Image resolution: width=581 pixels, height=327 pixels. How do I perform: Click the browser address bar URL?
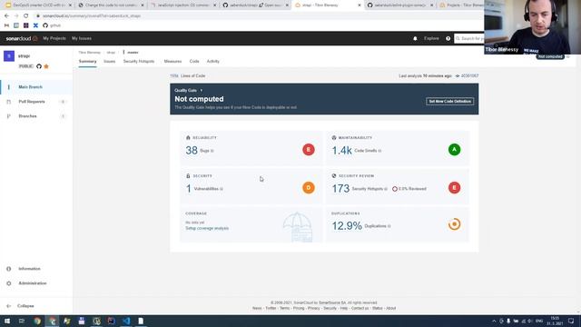click(92, 16)
